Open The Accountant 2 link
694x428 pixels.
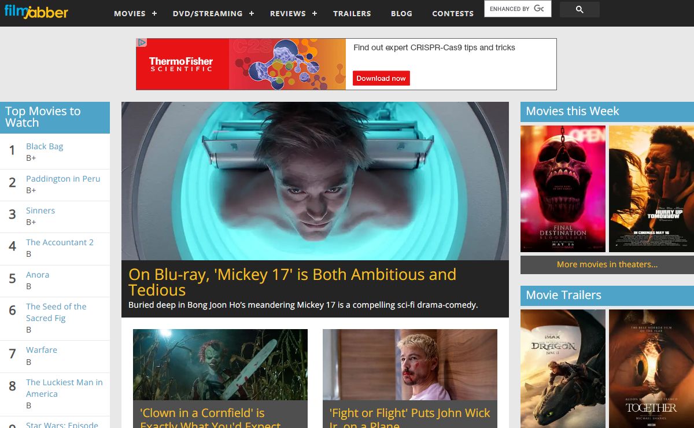pos(60,242)
